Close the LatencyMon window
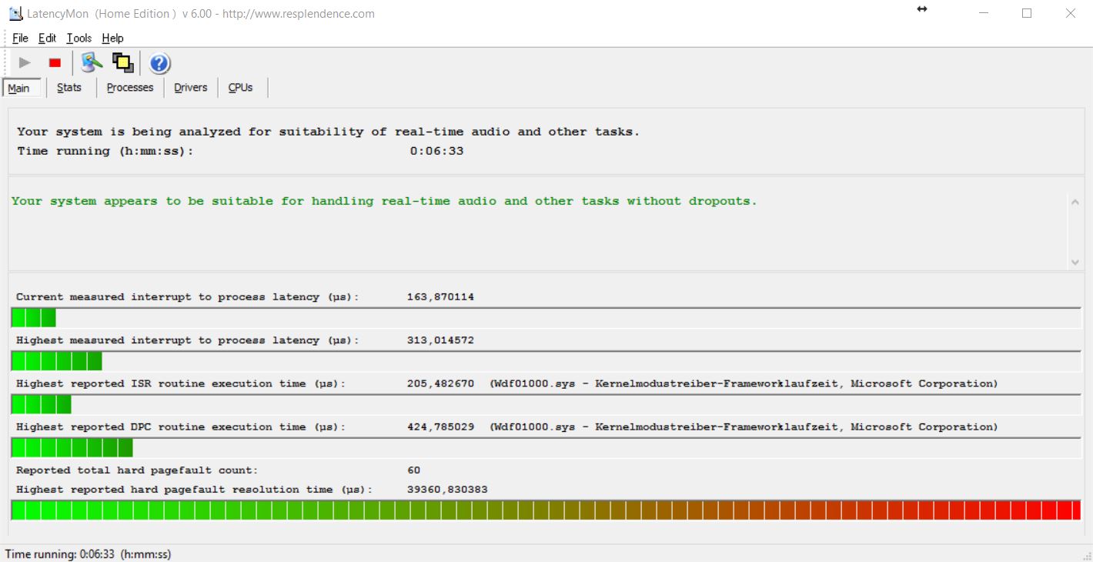 tap(1071, 13)
